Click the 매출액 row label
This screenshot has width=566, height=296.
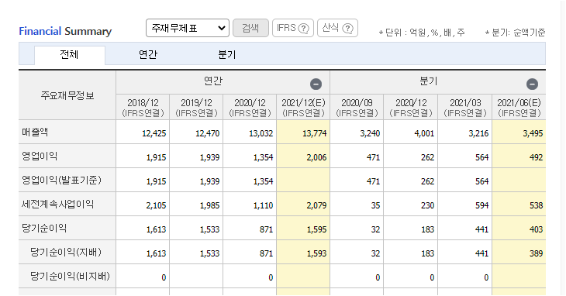pyautogui.click(x=35, y=132)
